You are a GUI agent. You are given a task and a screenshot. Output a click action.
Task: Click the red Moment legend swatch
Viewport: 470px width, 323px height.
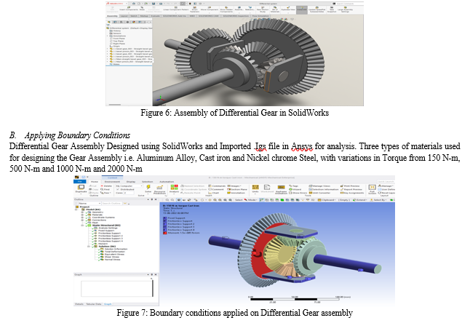click(164, 233)
